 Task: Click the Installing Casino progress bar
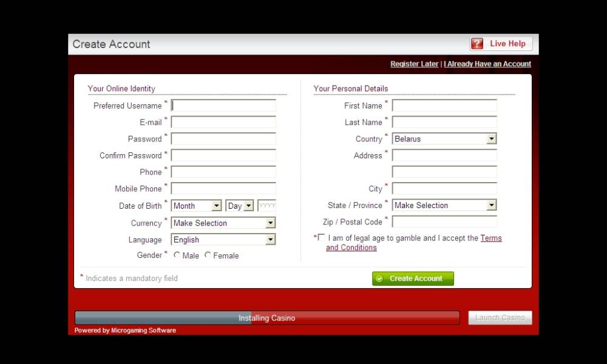coord(267,318)
